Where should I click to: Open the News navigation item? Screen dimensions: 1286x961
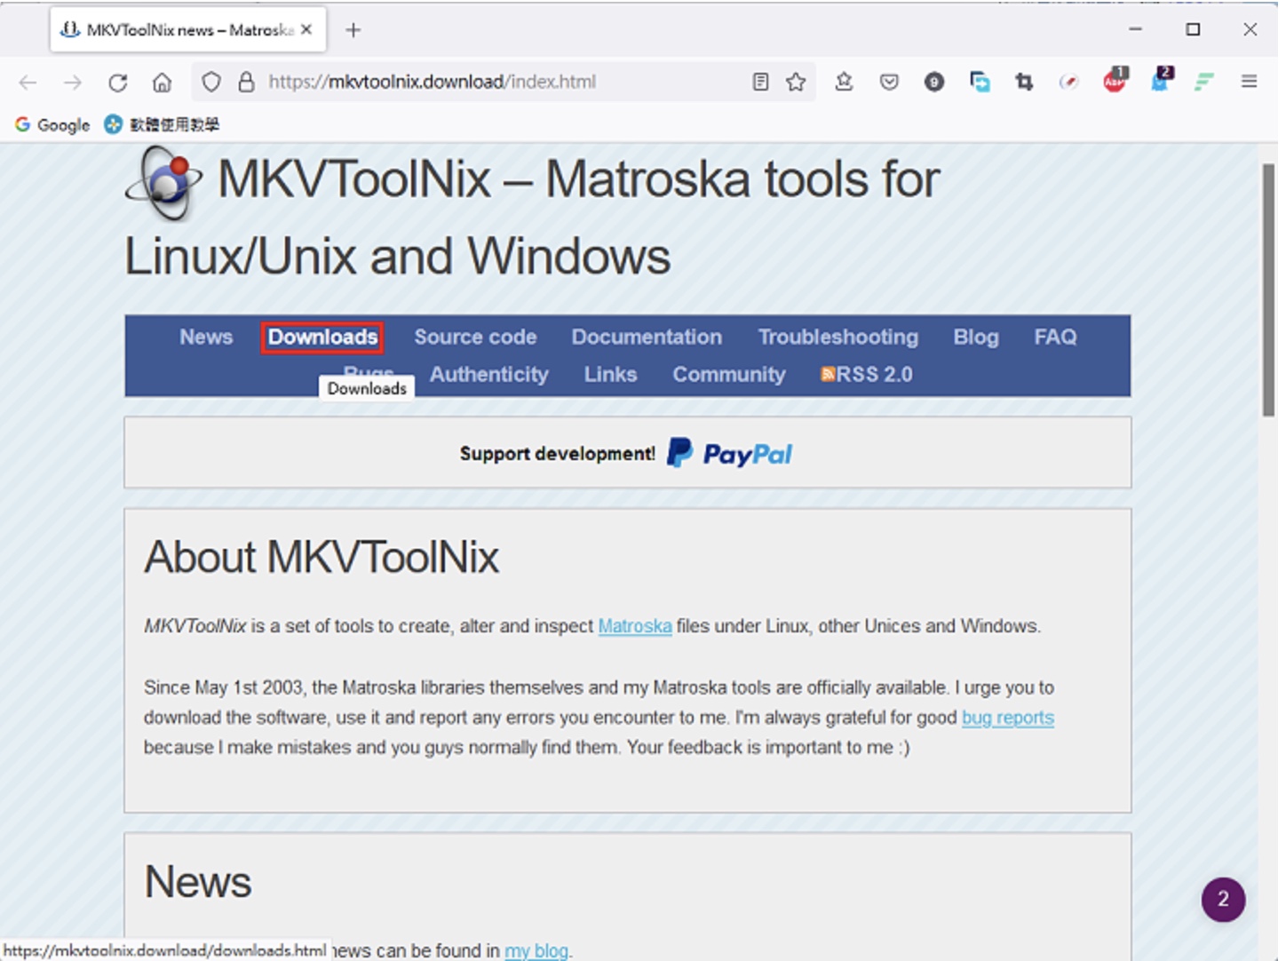[x=206, y=337]
